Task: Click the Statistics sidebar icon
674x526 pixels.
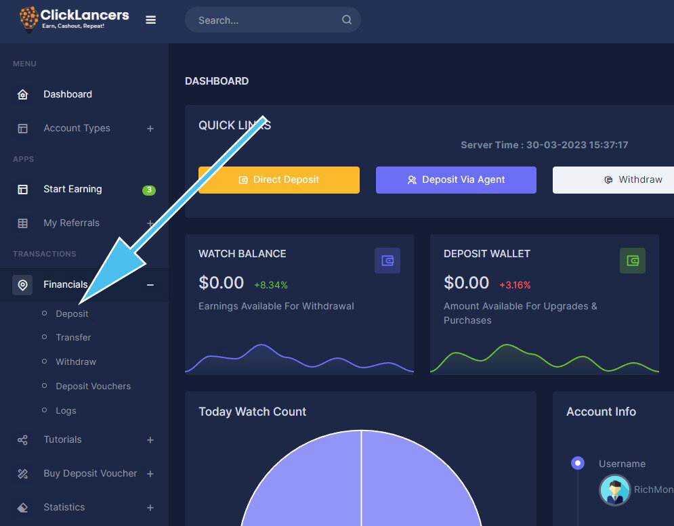Action: [23, 508]
